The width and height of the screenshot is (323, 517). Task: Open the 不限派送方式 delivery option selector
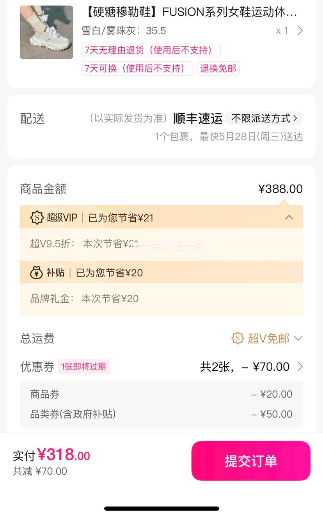(x=264, y=118)
